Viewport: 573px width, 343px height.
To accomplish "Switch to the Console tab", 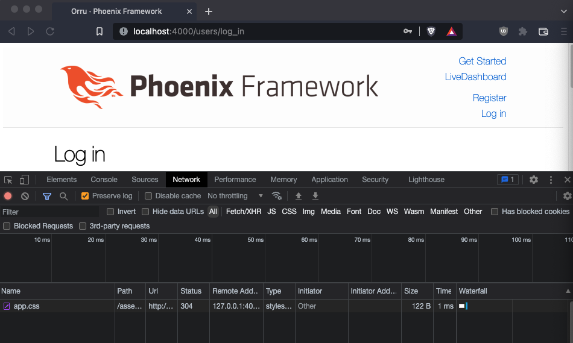I will 104,180.
